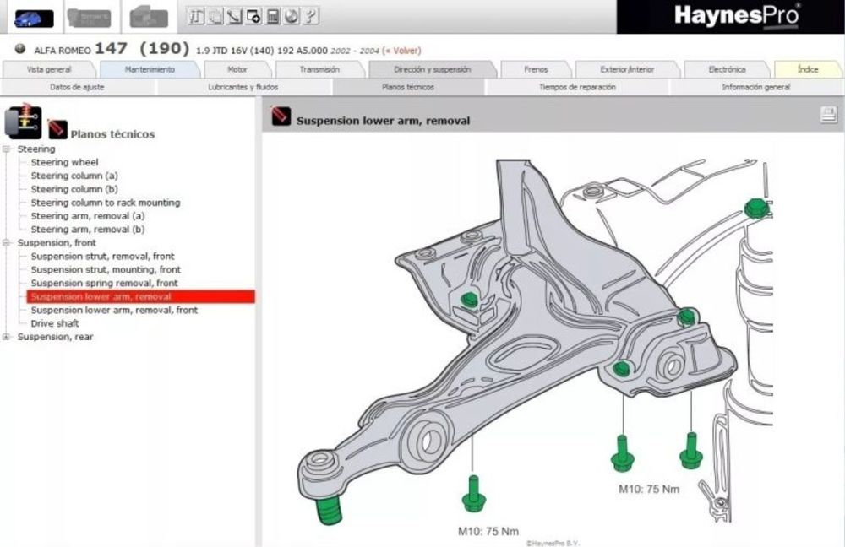This screenshot has height=547, width=845.
Task: Click the green bolt at strut top
Action: click(757, 209)
